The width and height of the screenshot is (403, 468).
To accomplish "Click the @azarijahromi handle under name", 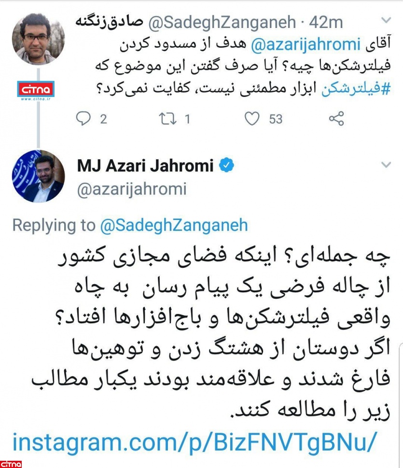I will point(132,189).
